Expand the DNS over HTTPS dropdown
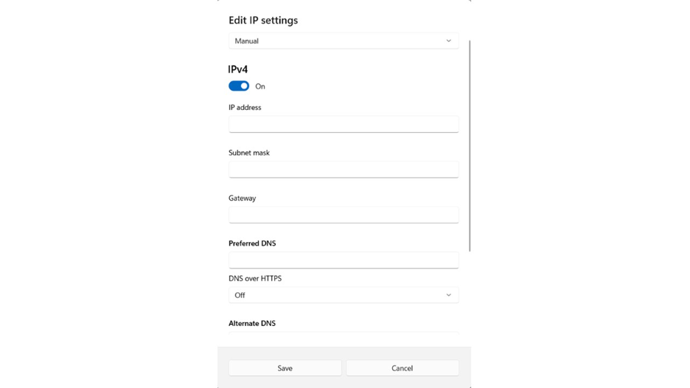The width and height of the screenshot is (690, 388). pyautogui.click(x=343, y=295)
